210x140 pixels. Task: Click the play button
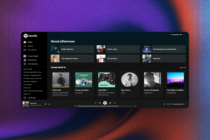[105, 103]
